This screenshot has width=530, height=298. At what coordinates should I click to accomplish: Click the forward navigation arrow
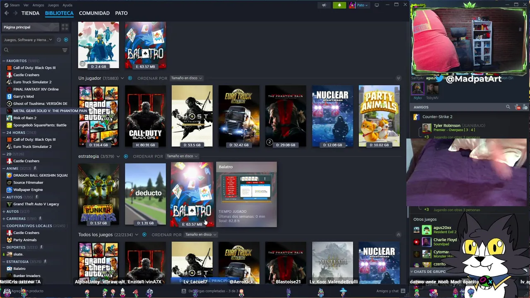(15, 13)
